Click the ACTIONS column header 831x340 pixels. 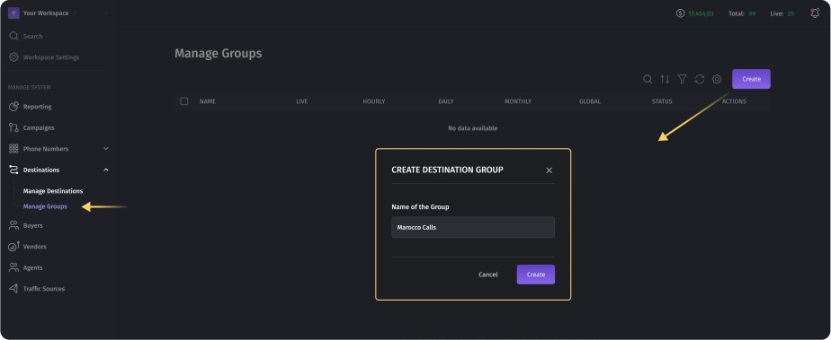tap(734, 101)
